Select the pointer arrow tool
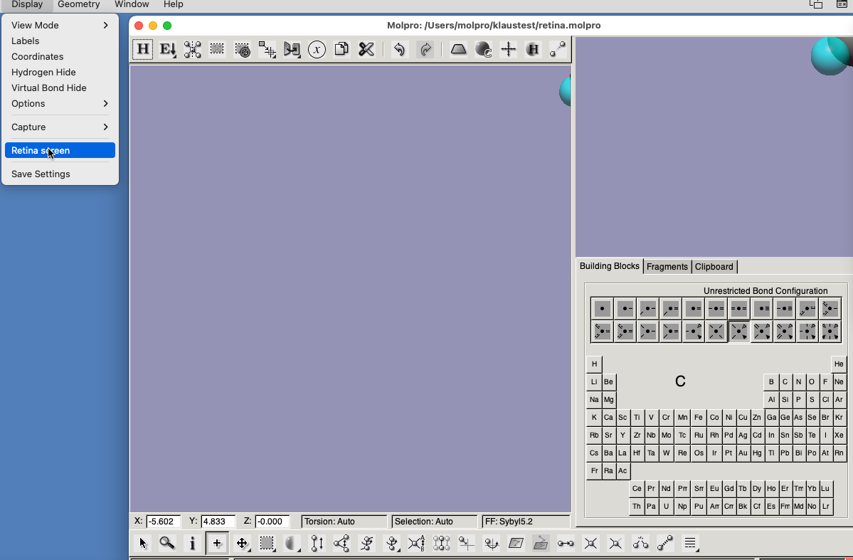The height and width of the screenshot is (560, 853). point(142,543)
